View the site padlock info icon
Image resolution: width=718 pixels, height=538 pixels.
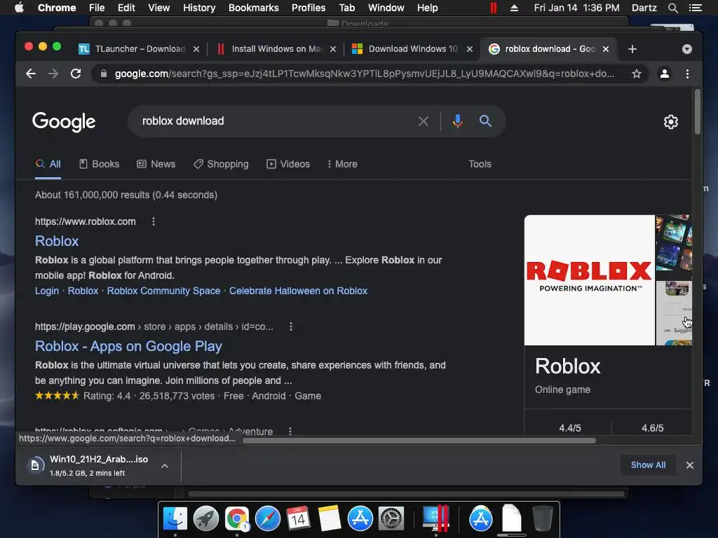pyautogui.click(x=104, y=74)
